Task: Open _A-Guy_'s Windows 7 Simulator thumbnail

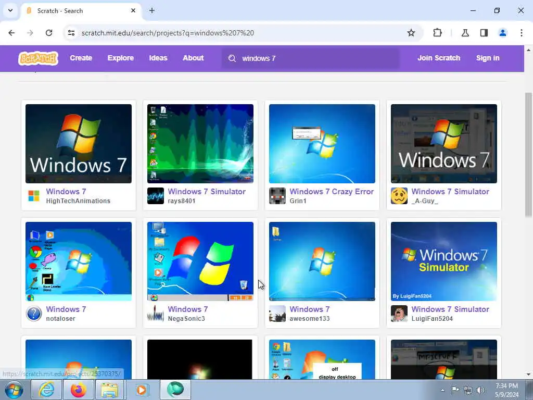Action: point(443,144)
